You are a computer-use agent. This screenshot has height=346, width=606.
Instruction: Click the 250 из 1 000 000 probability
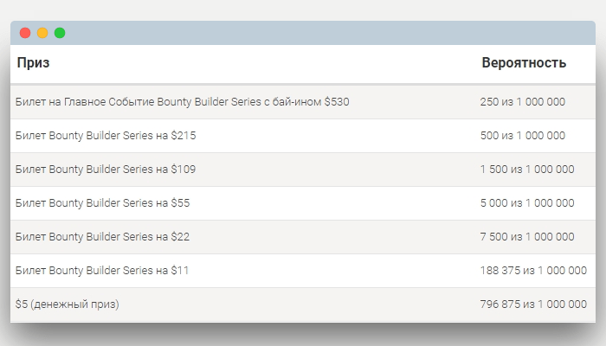tap(523, 102)
